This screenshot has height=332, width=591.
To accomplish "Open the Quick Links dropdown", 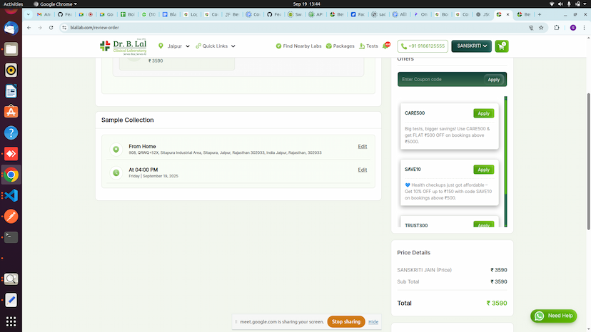I will click(215, 46).
